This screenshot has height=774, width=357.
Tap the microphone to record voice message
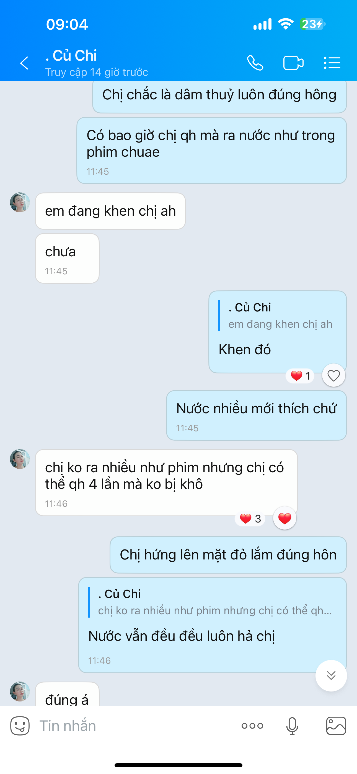292,726
